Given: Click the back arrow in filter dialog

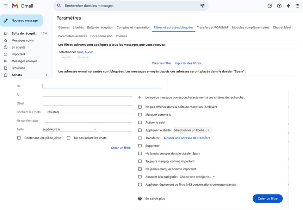Looking at the screenshot, I should tap(140, 97).
